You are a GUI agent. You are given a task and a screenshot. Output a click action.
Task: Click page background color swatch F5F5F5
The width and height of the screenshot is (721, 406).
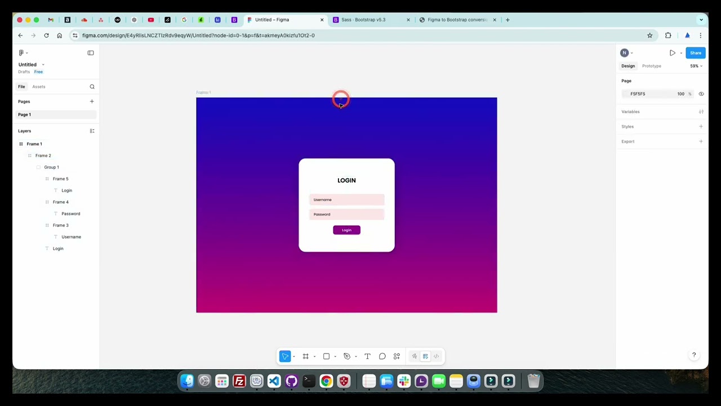tap(626, 94)
